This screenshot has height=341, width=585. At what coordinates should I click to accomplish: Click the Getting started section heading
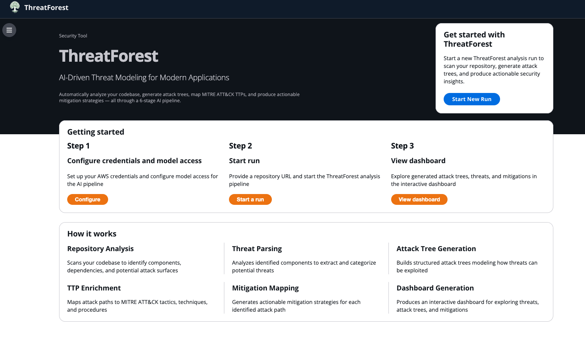(95, 132)
